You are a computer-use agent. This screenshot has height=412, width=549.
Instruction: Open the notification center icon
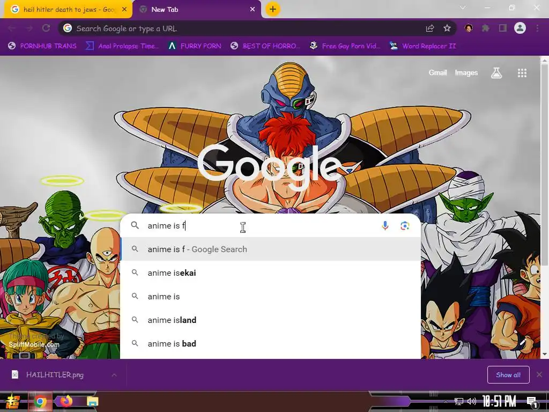pos(532,402)
